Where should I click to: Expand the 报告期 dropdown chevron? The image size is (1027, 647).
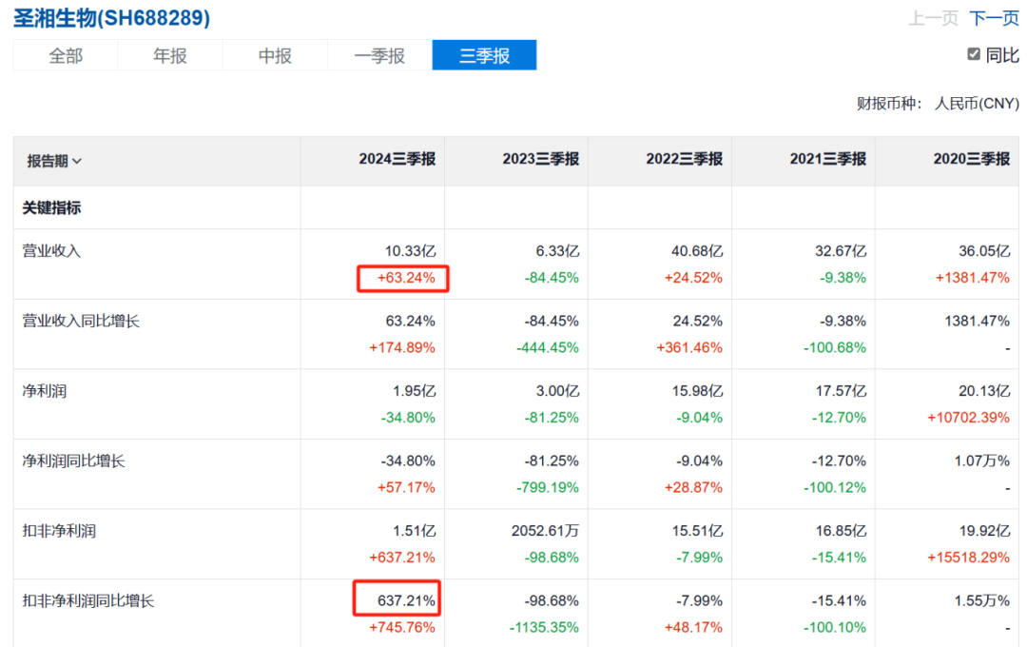(77, 161)
